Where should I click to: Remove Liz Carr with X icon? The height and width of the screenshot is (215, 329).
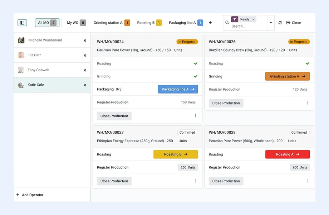point(85,56)
